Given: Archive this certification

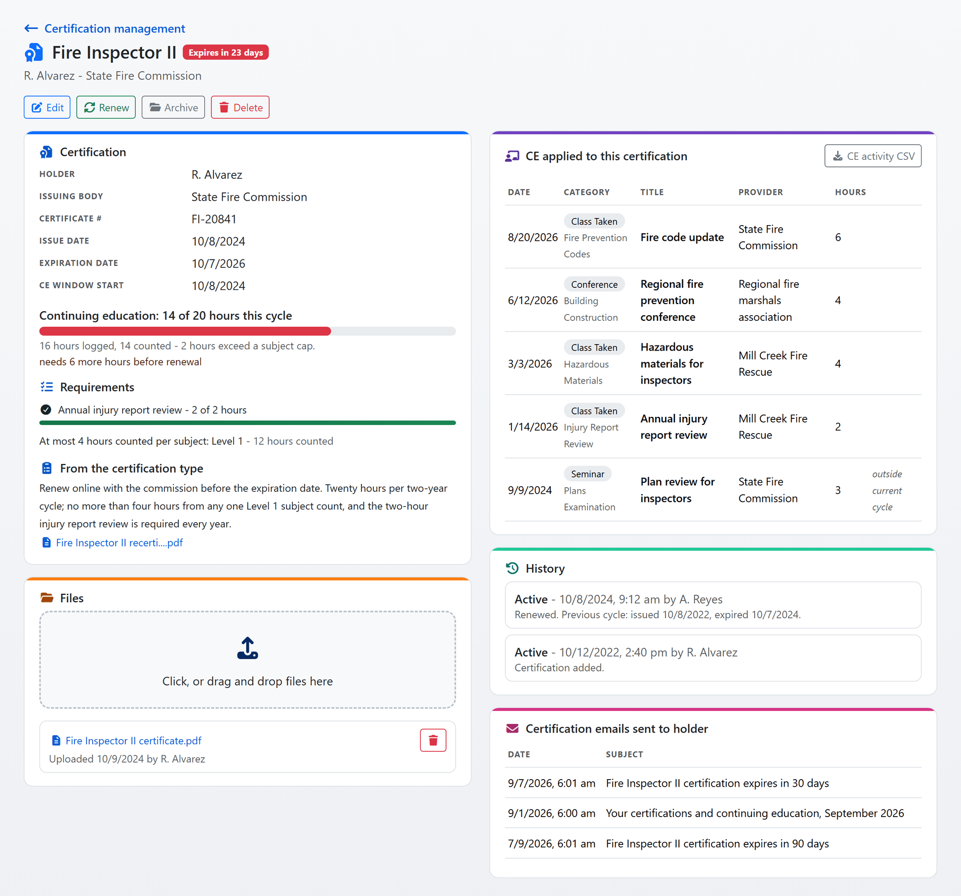Looking at the screenshot, I should (173, 107).
